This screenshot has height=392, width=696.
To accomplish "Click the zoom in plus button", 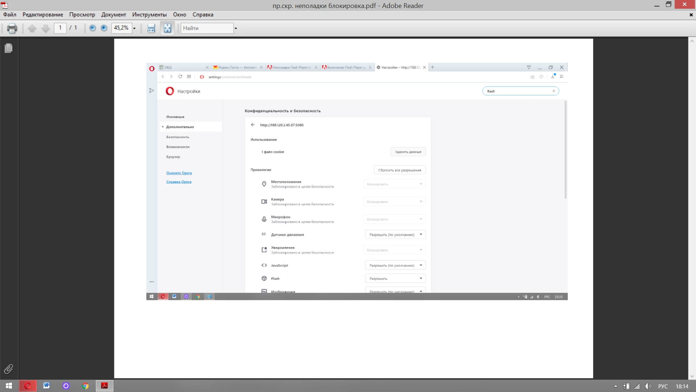I will [104, 28].
